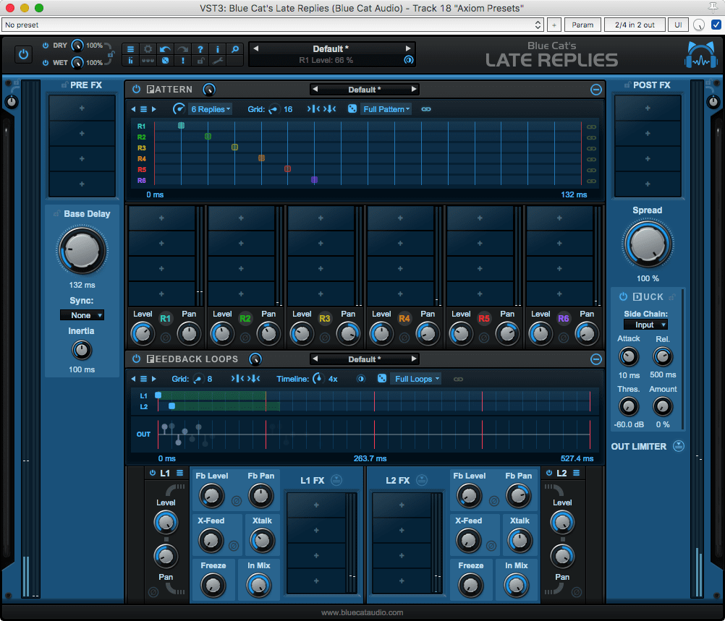725x621 pixels.
Task: Collapse the Pattern section with minus icon
Action: 595,90
